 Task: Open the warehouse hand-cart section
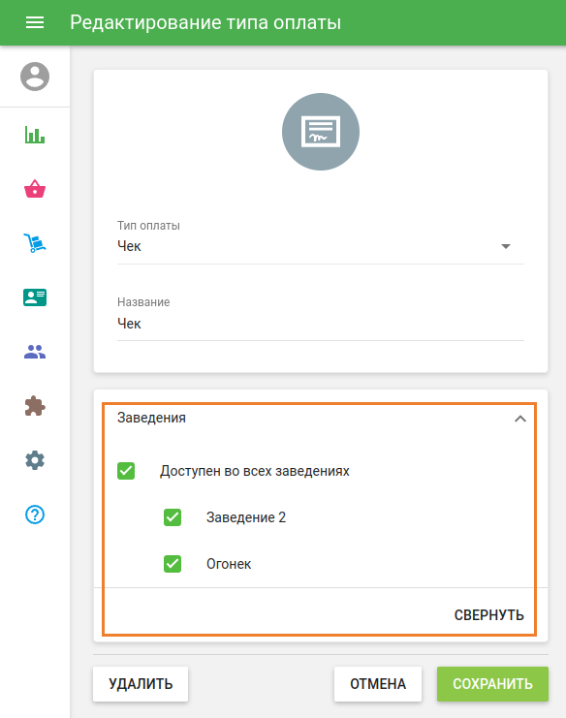point(35,243)
